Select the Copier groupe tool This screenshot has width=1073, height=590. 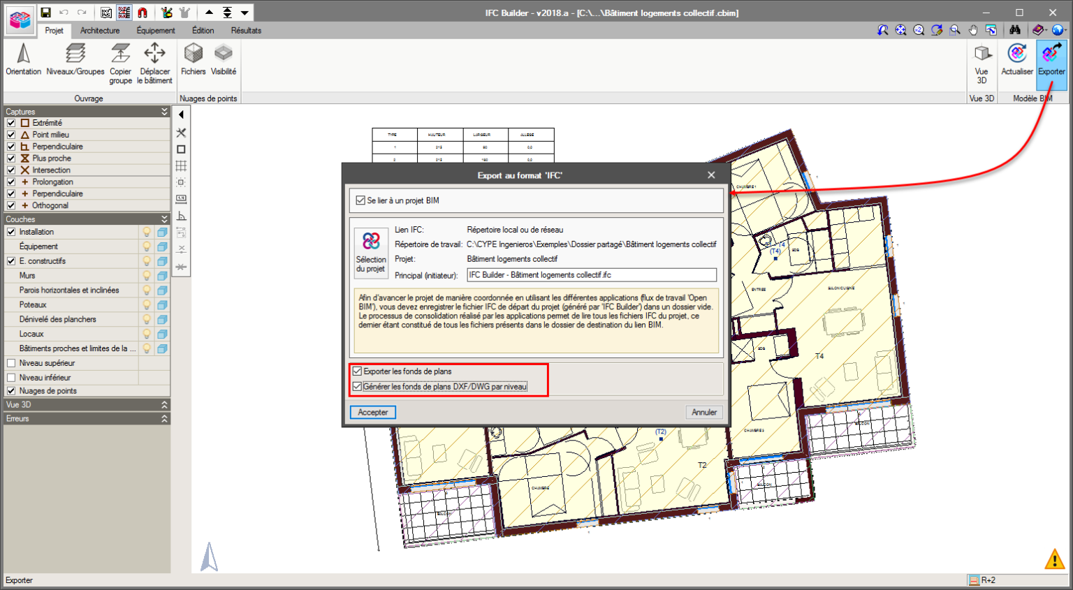coord(120,64)
